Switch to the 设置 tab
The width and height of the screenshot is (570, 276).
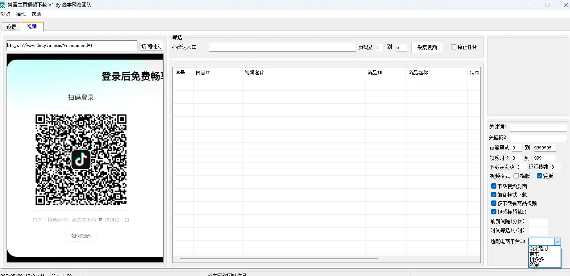pos(11,27)
